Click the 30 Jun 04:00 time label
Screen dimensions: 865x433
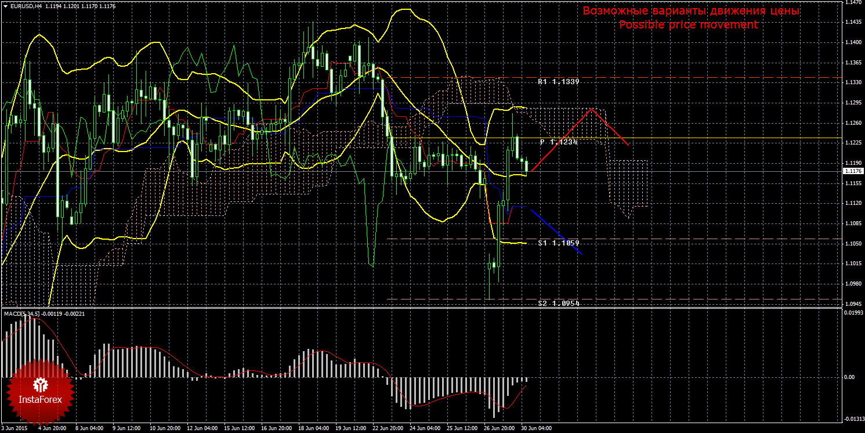click(x=536, y=428)
